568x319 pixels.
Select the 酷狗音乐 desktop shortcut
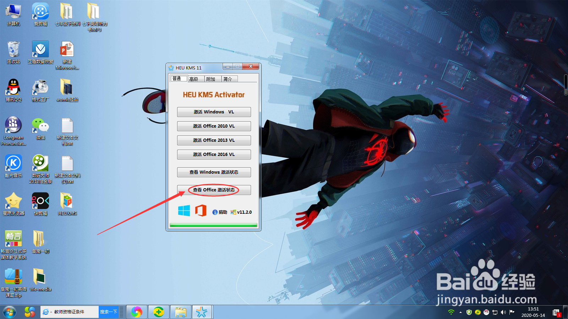pyautogui.click(x=13, y=167)
